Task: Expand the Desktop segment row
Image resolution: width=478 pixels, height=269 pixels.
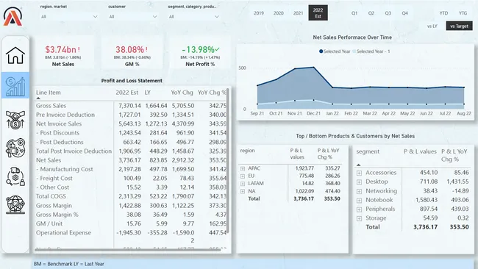Action: click(359, 182)
